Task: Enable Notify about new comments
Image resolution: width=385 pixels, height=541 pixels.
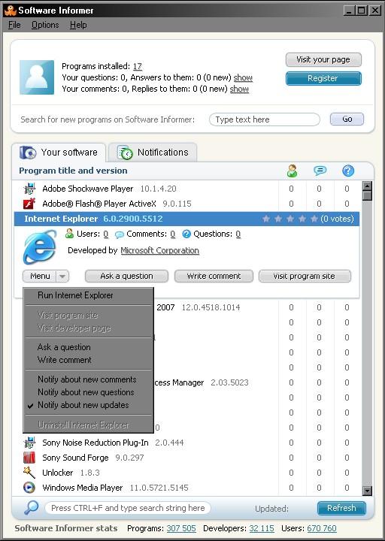Action: (87, 379)
